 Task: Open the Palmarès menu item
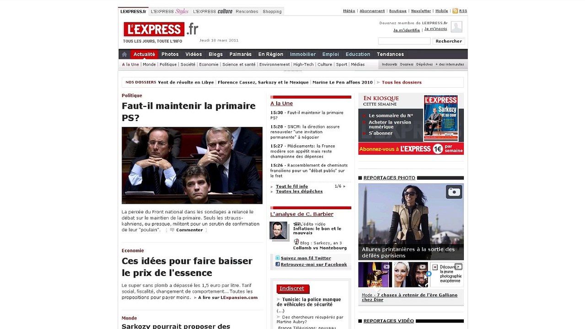point(241,54)
